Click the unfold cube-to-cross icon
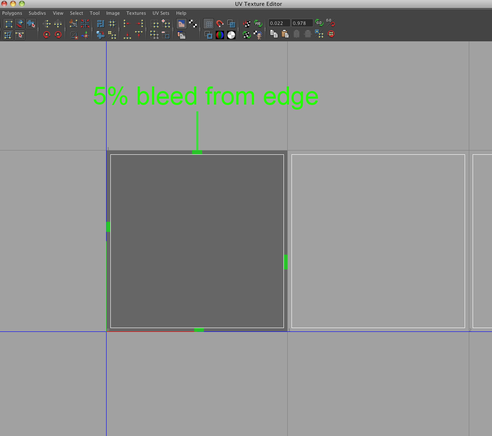The image size is (492, 436). point(100,35)
